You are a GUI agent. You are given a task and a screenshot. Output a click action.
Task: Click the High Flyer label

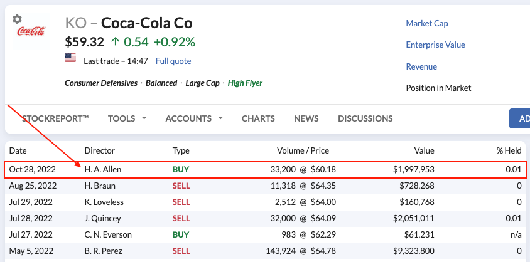tap(245, 83)
